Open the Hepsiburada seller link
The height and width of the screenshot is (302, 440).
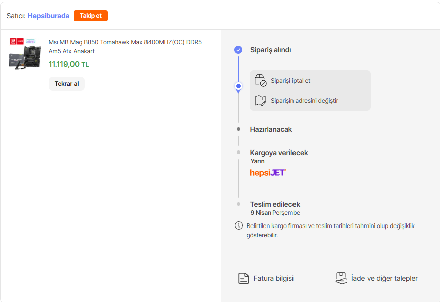pyautogui.click(x=48, y=16)
